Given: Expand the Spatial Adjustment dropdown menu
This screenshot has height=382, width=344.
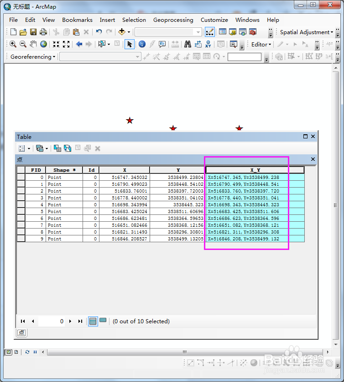Looking at the screenshot, I should pyautogui.click(x=307, y=32).
